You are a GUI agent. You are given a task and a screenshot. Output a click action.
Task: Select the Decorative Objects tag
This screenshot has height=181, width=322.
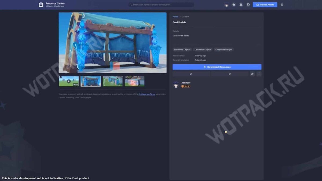pos(203,50)
